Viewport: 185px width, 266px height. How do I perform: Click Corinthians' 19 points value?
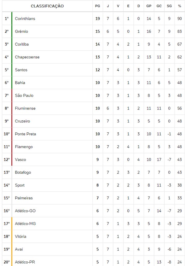97,19
